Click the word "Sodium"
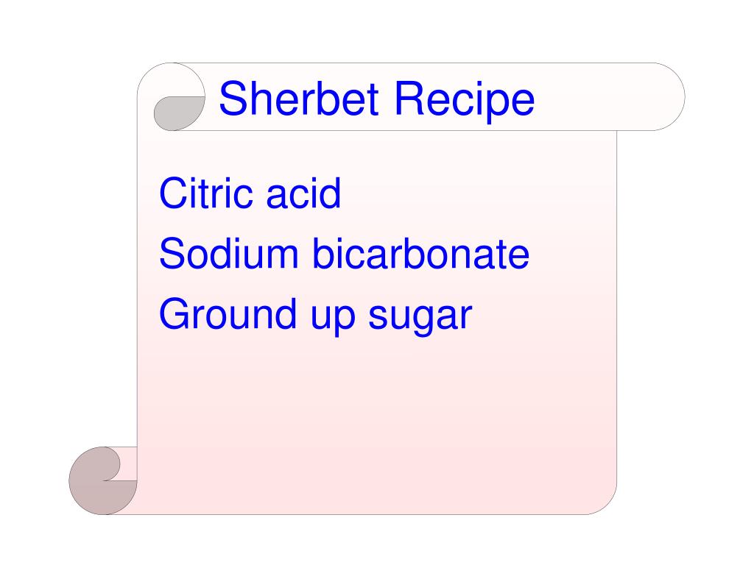The width and height of the screenshot is (754, 565). (228, 253)
